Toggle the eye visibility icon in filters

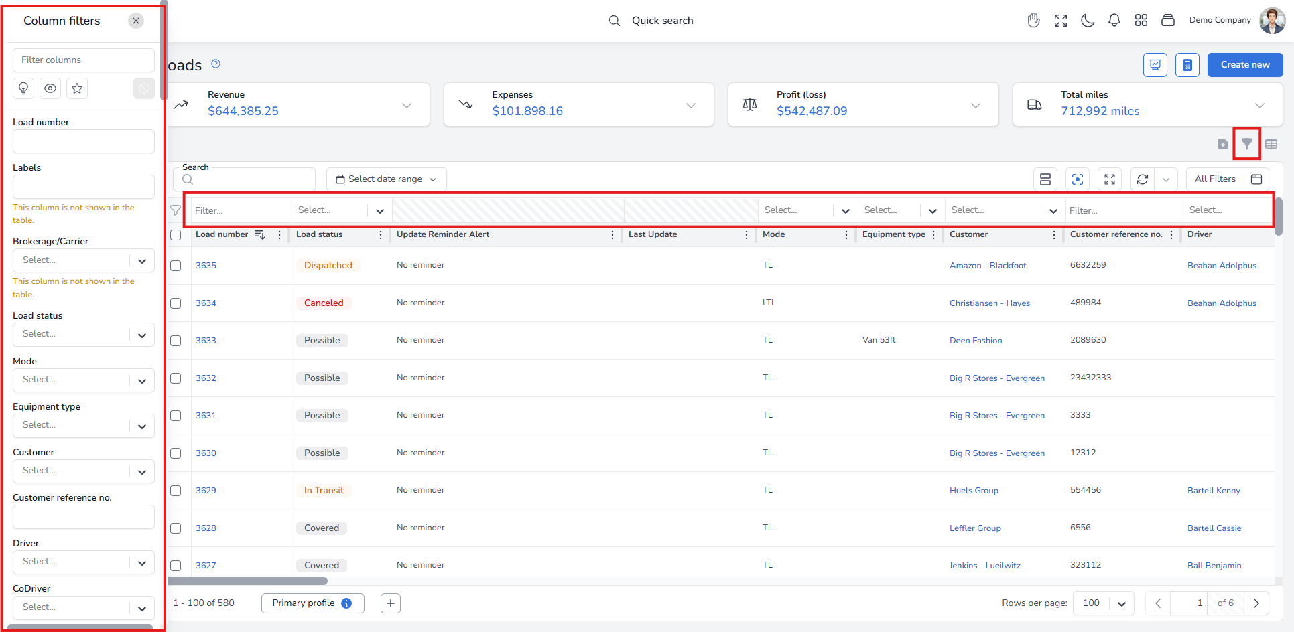coord(50,88)
